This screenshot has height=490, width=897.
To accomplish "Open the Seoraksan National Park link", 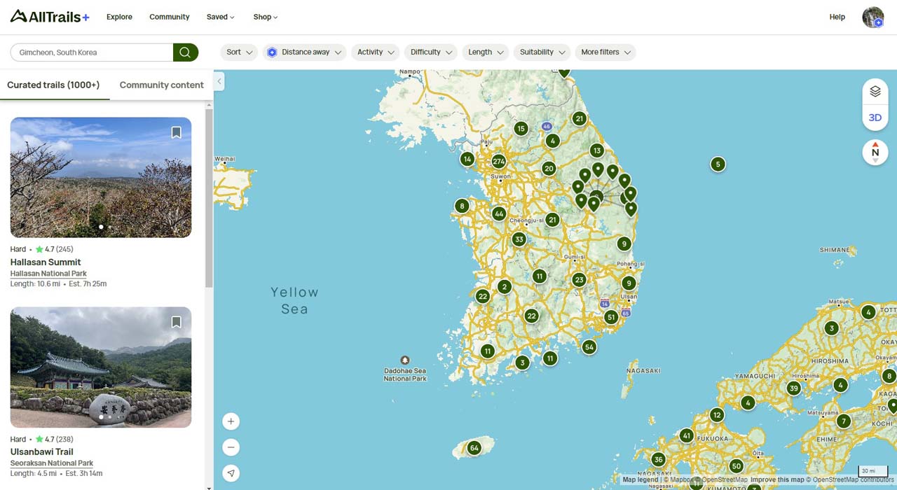I will pyautogui.click(x=52, y=463).
